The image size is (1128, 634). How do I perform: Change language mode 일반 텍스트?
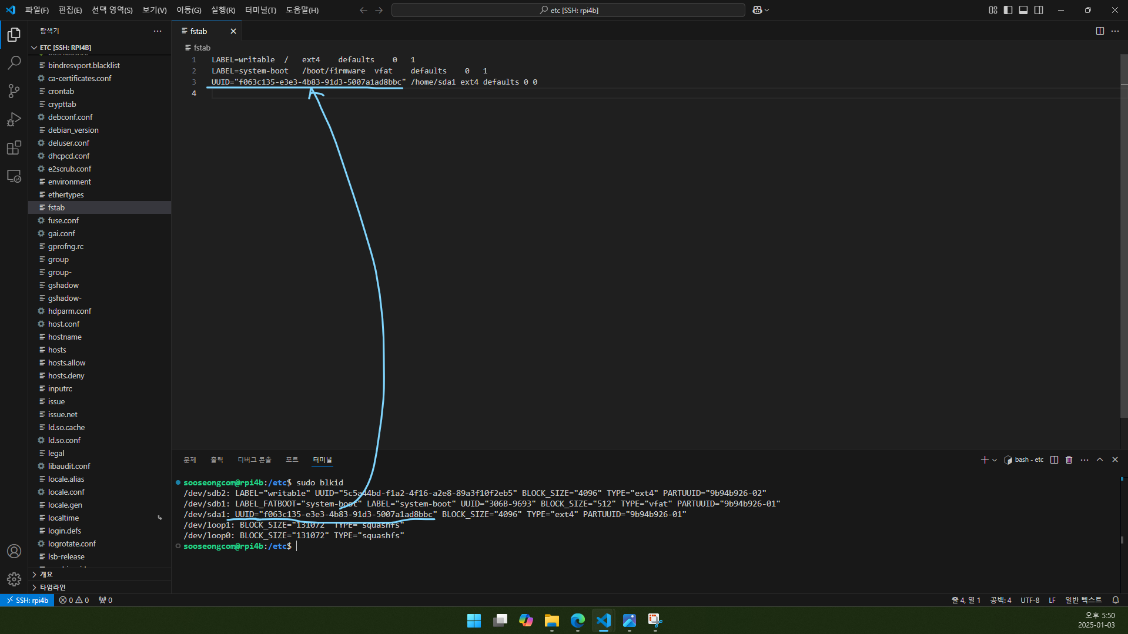(x=1083, y=601)
